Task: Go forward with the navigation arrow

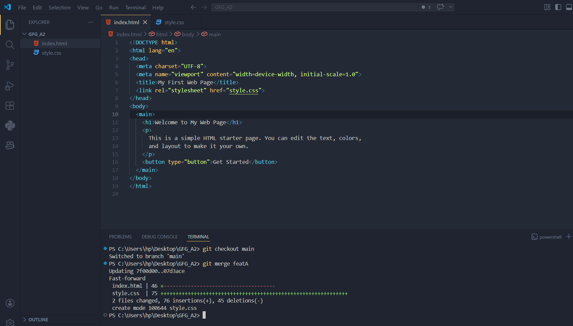Action: (204, 7)
